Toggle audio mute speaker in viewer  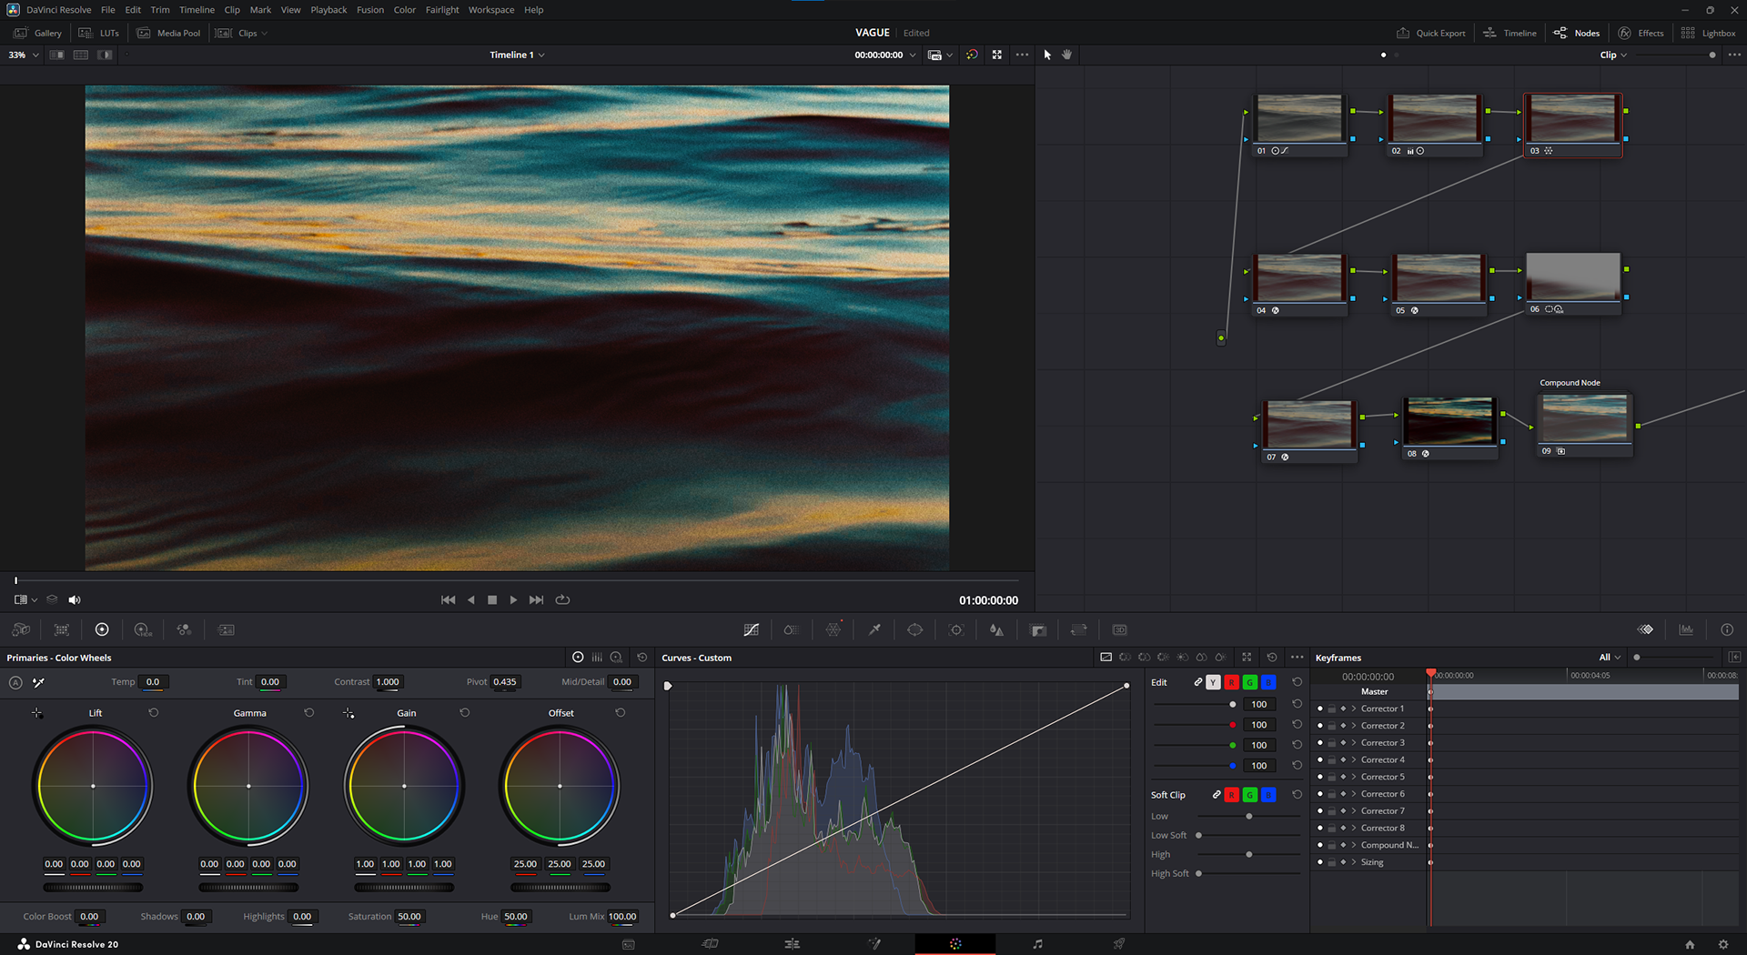[75, 599]
